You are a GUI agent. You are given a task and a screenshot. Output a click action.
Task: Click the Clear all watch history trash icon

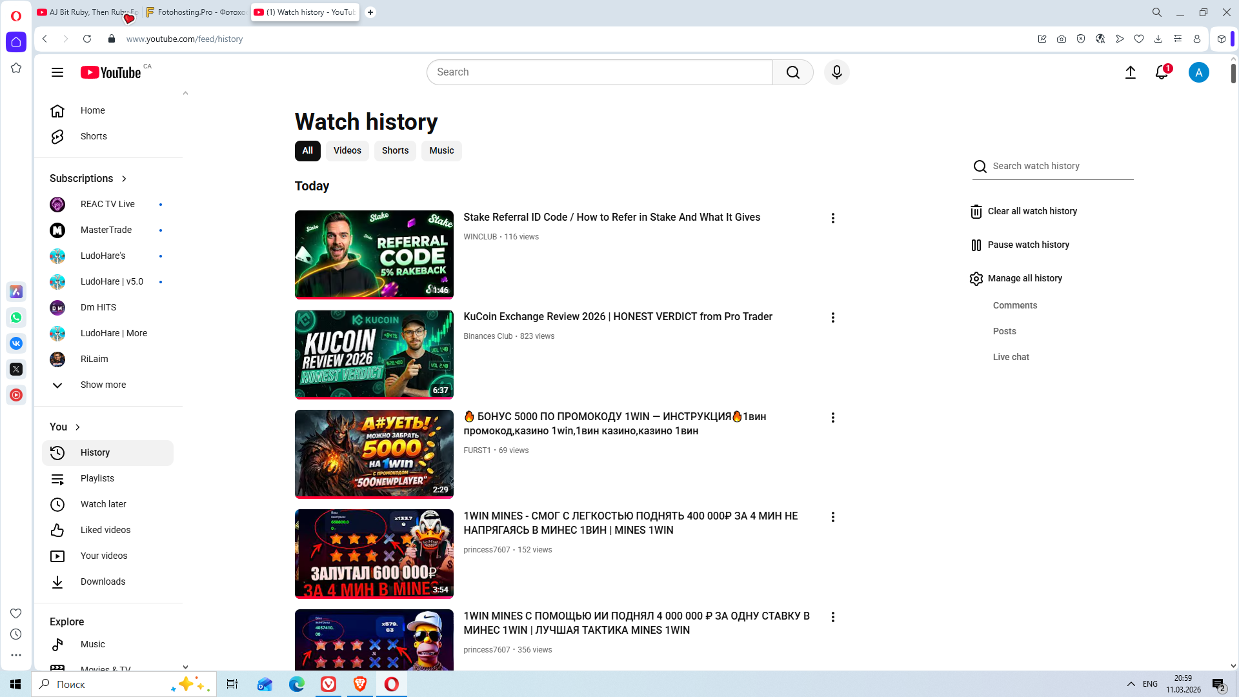point(976,212)
